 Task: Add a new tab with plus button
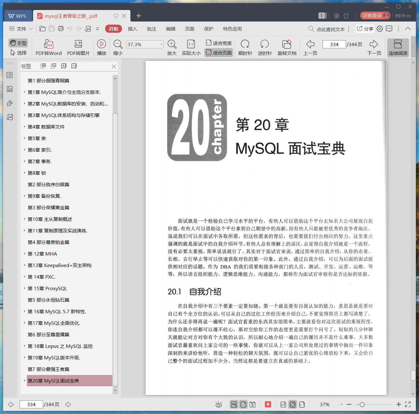pos(139,16)
